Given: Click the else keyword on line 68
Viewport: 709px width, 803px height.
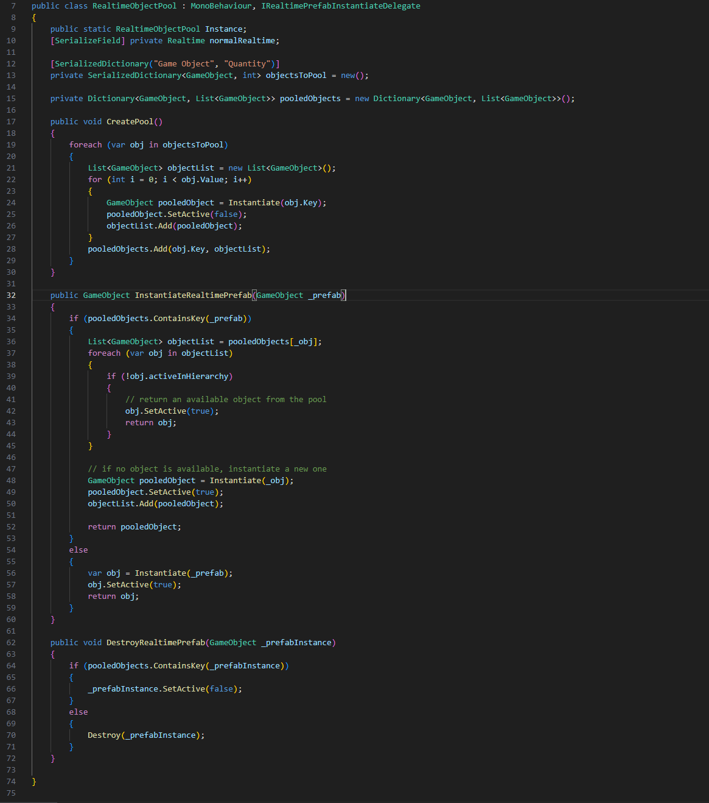Looking at the screenshot, I should 79,712.
